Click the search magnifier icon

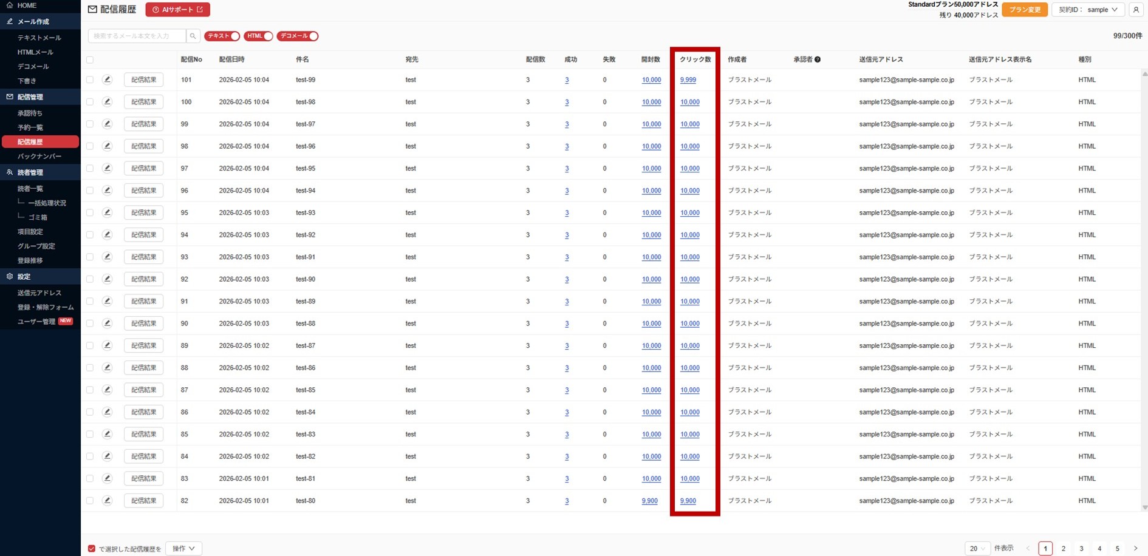point(193,36)
